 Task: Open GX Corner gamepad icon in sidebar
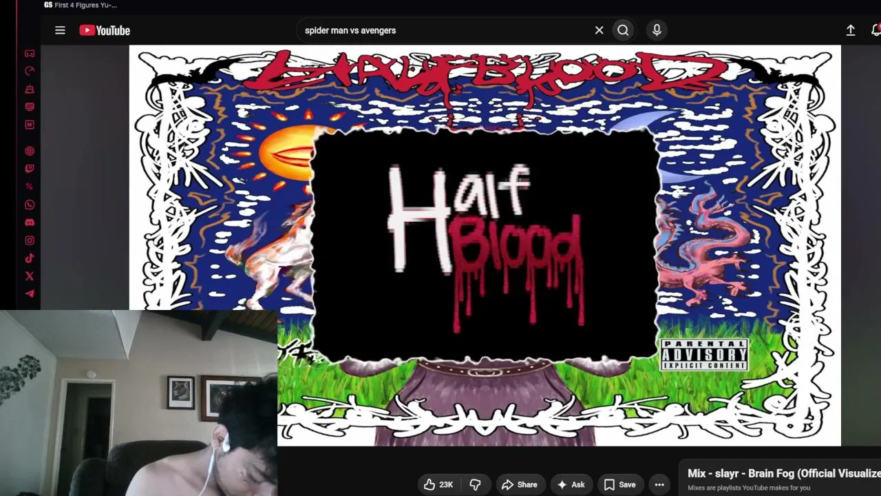30,53
